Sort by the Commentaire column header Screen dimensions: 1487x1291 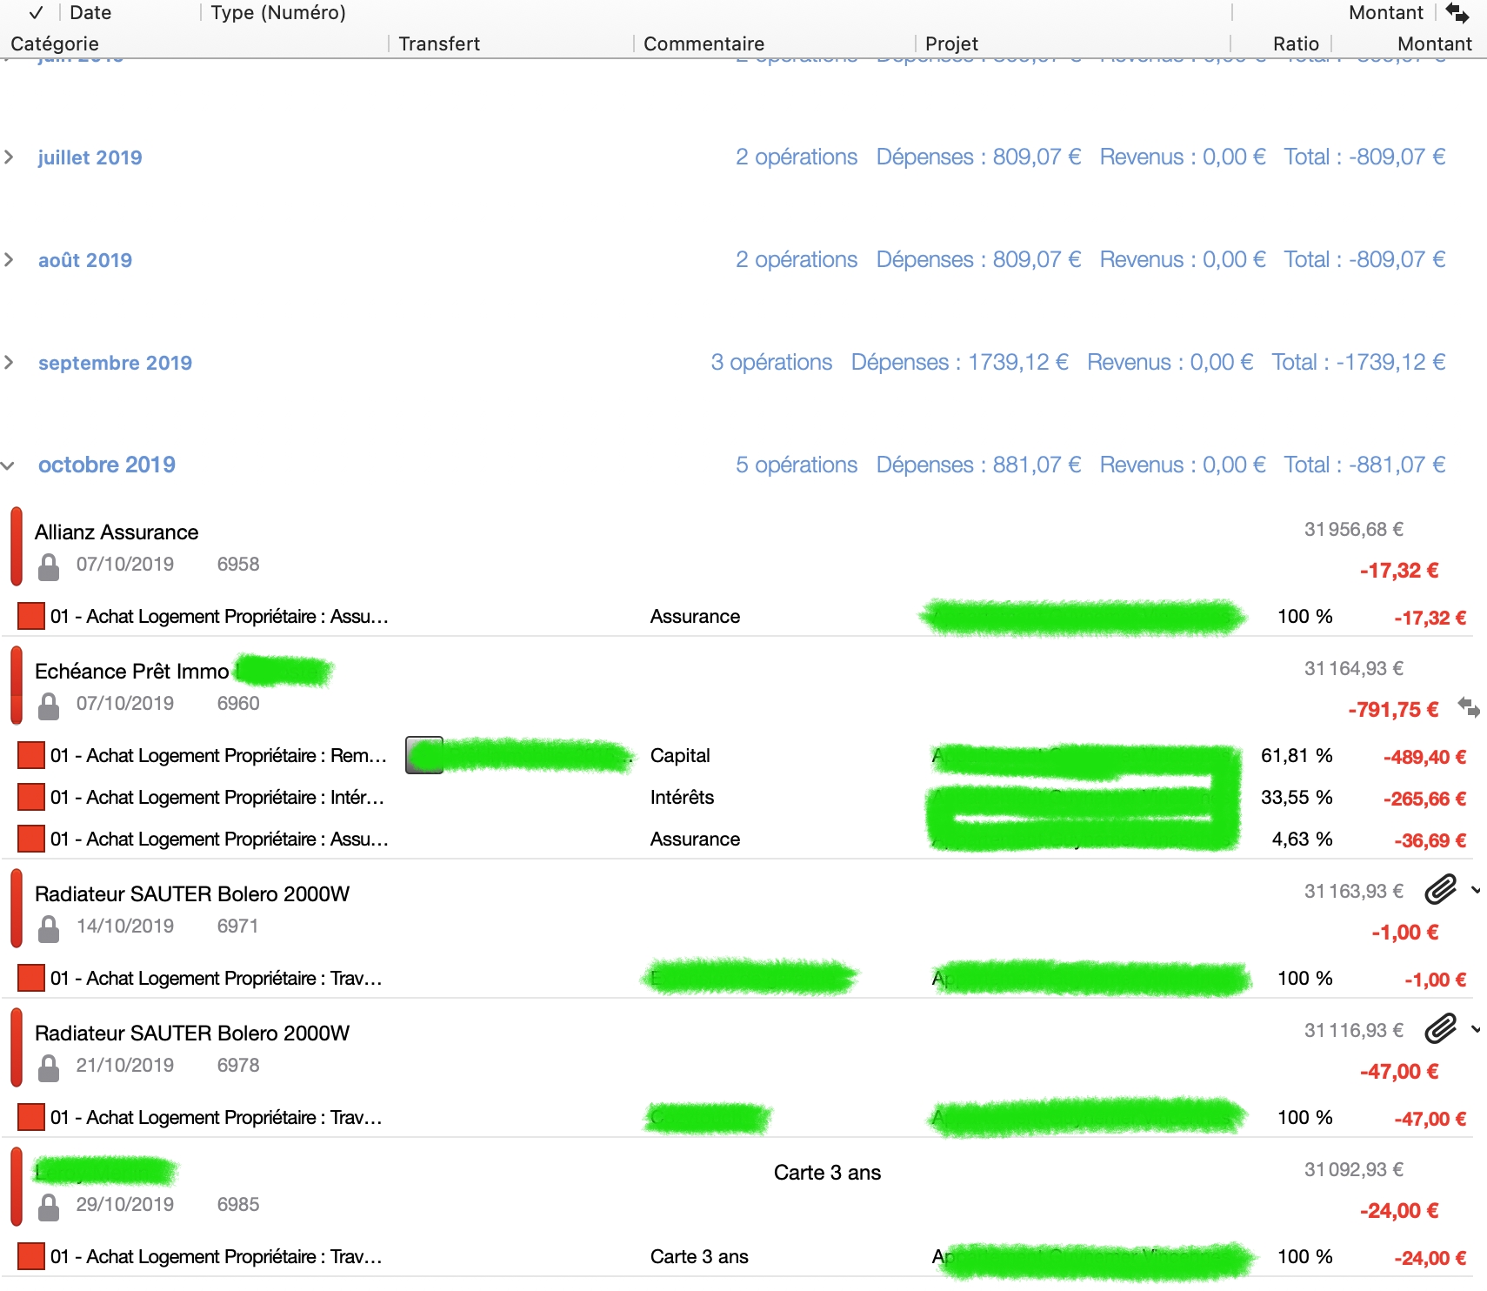click(703, 43)
